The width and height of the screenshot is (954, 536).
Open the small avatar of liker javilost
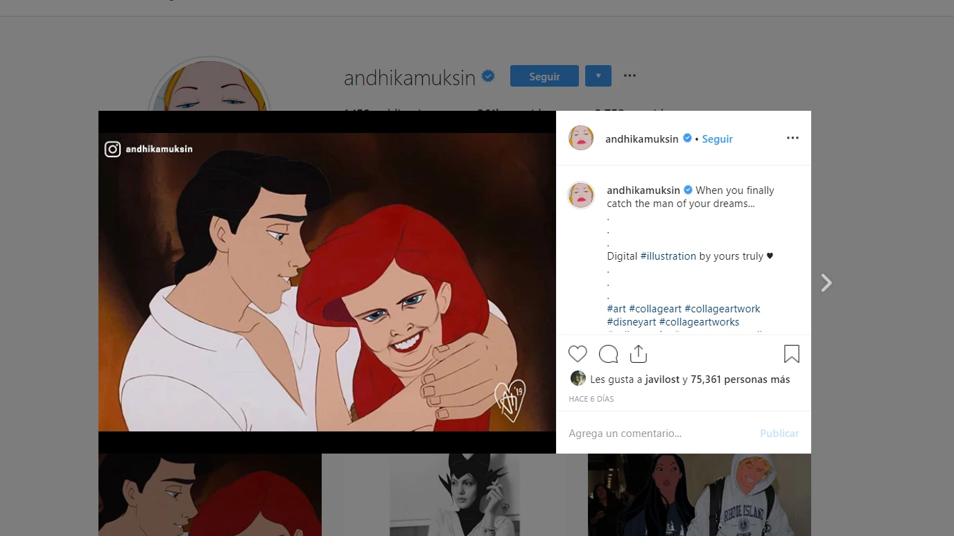pyautogui.click(x=578, y=378)
